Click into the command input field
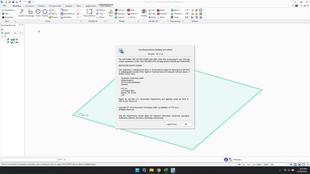The height and width of the screenshot is (174, 310). (29, 160)
